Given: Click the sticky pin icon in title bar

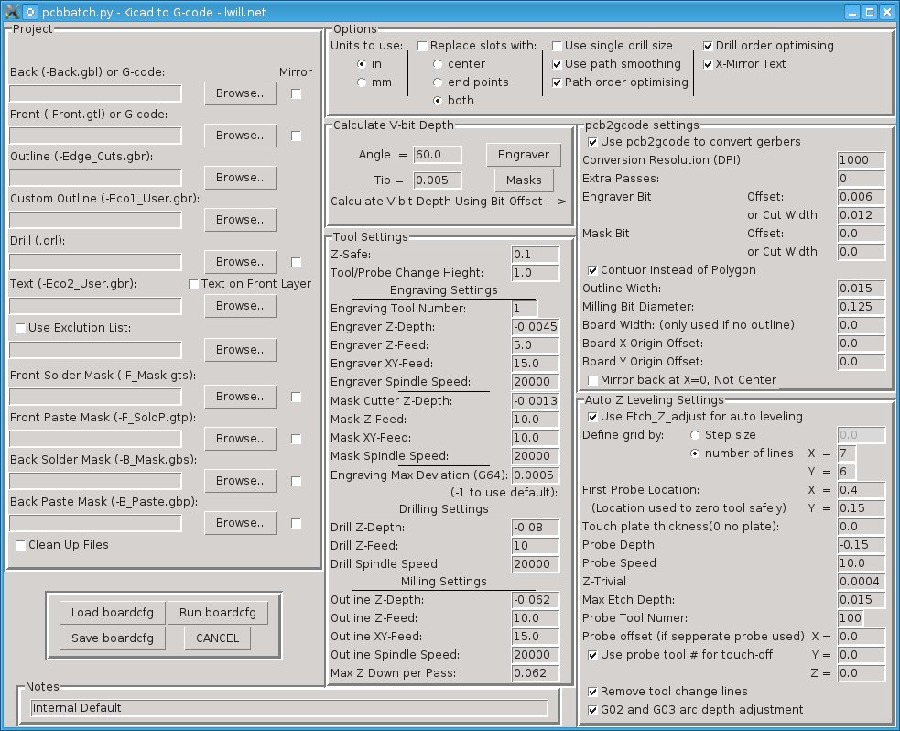Looking at the screenshot, I should coord(31,12).
